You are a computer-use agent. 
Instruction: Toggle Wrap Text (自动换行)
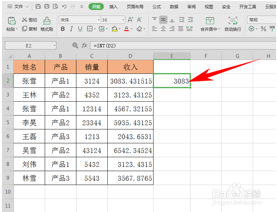coord(233,24)
